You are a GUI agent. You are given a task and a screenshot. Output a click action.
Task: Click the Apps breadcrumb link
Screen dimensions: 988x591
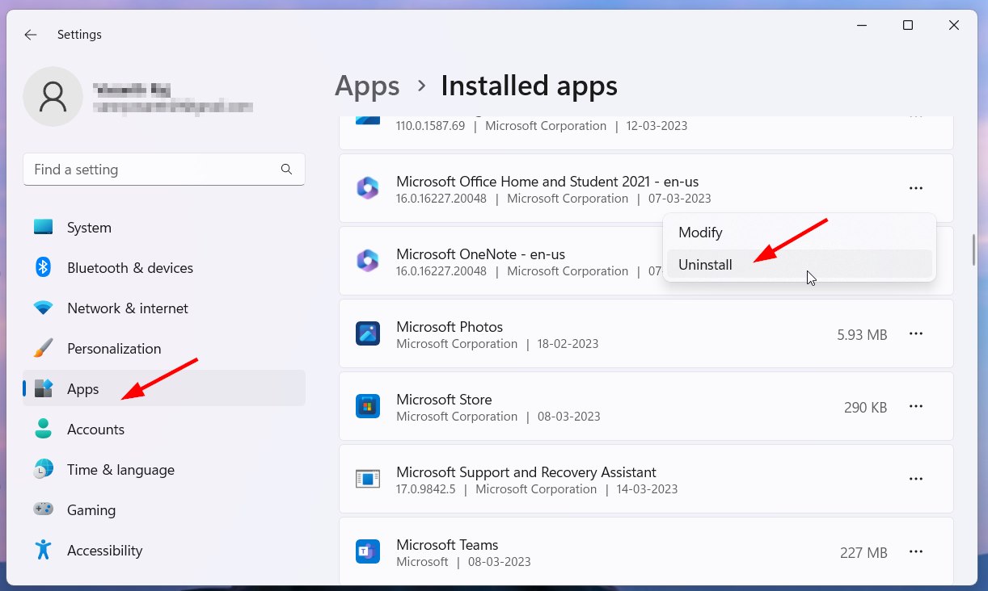click(367, 86)
